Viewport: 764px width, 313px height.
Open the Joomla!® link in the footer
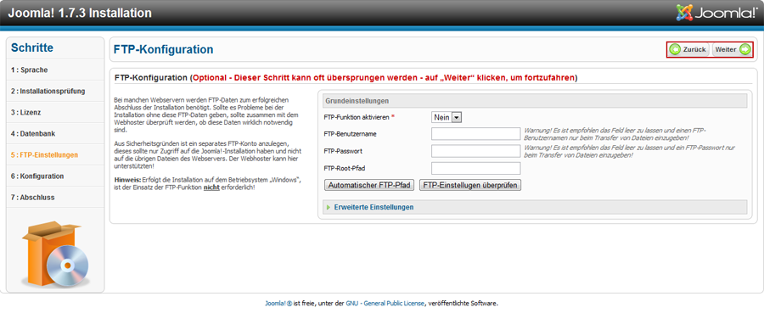pos(278,303)
